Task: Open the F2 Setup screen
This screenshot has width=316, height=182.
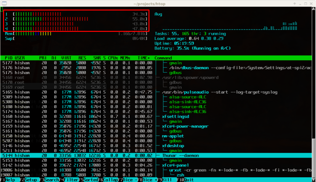Action: coord(30,180)
